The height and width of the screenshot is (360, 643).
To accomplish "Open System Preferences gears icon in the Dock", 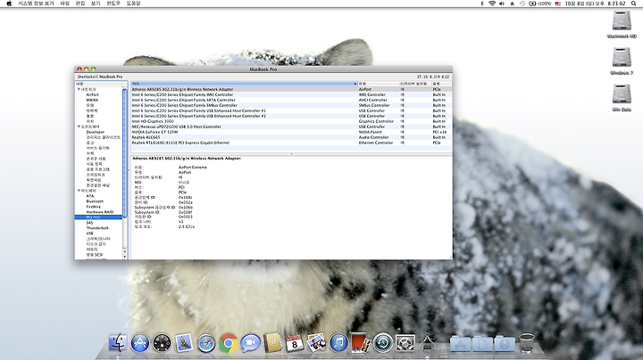I will 405,343.
